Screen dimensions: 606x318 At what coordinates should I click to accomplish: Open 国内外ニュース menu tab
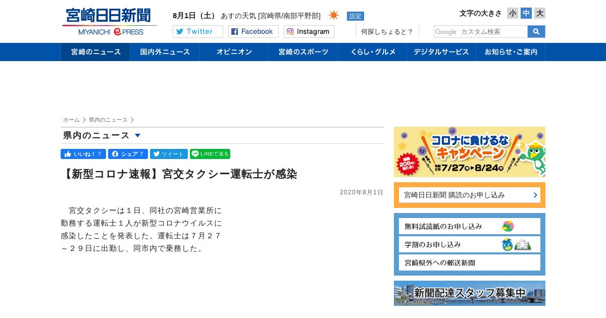point(165,52)
